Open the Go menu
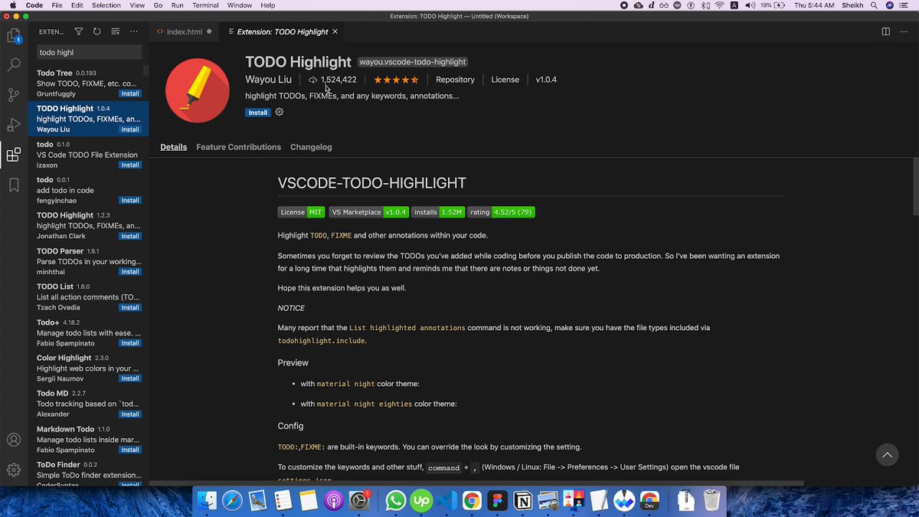The width and height of the screenshot is (919, 517). (158, 5)
